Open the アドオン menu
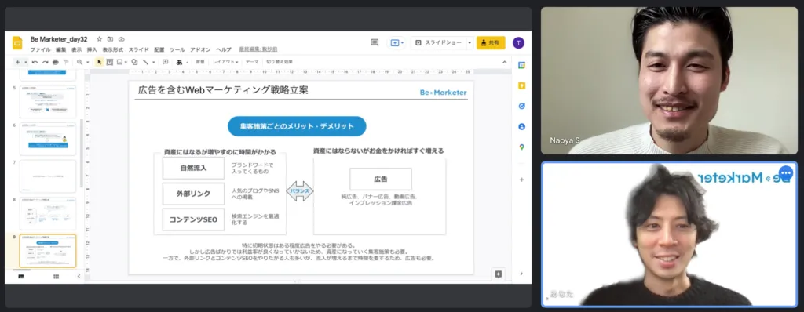Screen dimensions: 804x312 click(x=200, y=49)
